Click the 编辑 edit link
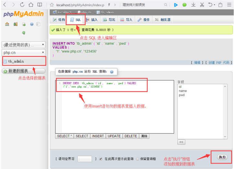This screenshot has height=169, width=234. point(197,63)
